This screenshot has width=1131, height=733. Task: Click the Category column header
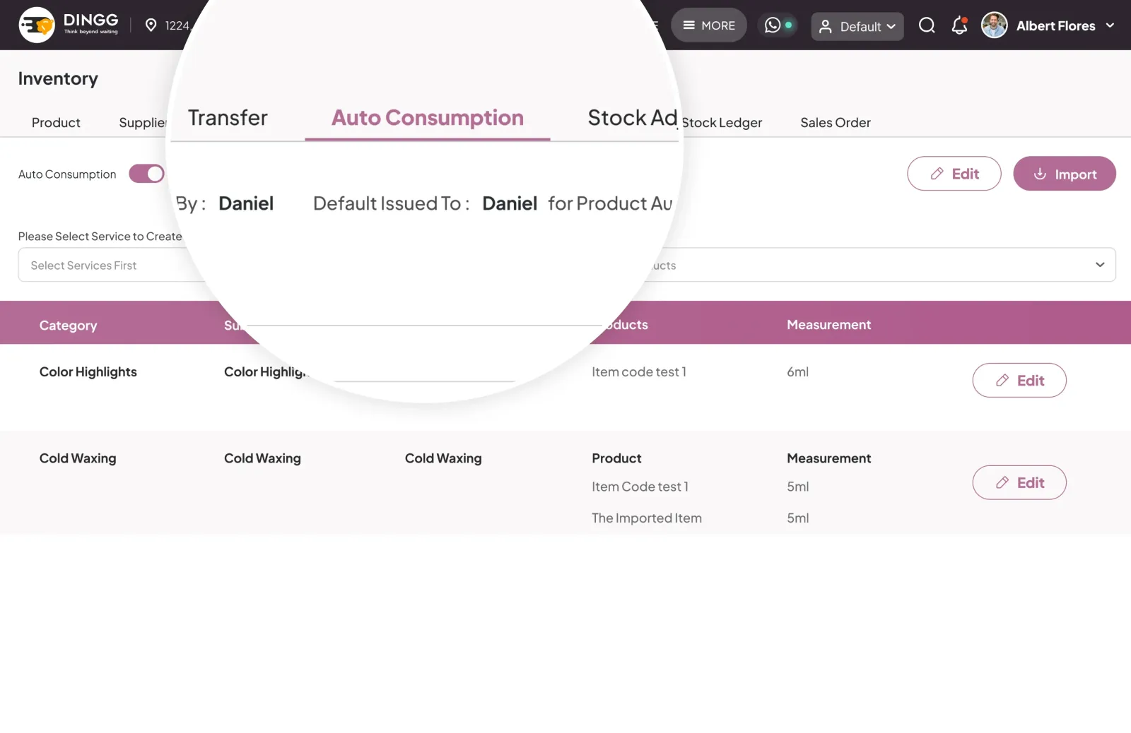coord(68,325)
